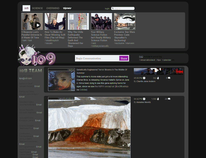Email Senior Reporter Meredith Woerner
Image resolution: width=206 pixels, height=158 pixels.
39,113
